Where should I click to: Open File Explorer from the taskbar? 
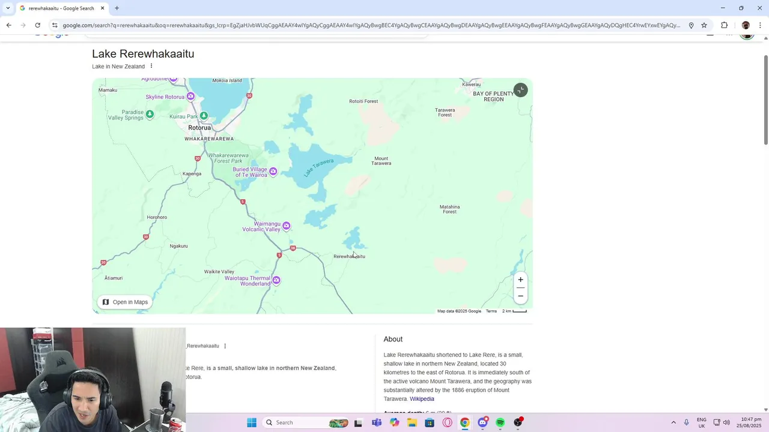[412, 422]
